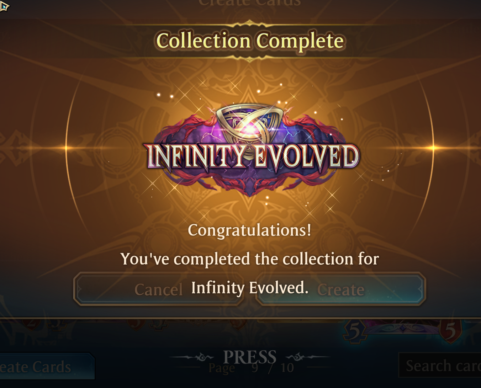Image resolution: width=481 pixels, height=388 pixels.
Task: Click the diamond ornament above Collection Complete
Action: coord(250,24)
